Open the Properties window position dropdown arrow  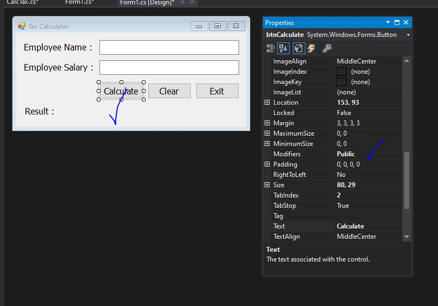click(387, 22)
